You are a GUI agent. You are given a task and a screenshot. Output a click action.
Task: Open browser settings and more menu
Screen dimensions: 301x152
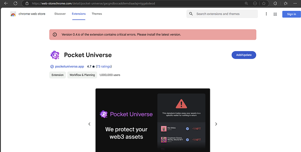[295, 3]
